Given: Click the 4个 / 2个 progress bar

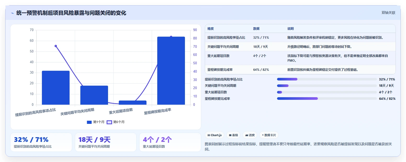Looking at the screenshot, I should pyautogui.click(x=327, y=92).
